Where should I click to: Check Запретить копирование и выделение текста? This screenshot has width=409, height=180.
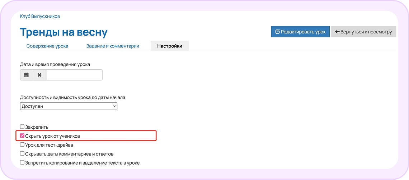(x=22, y=162)
